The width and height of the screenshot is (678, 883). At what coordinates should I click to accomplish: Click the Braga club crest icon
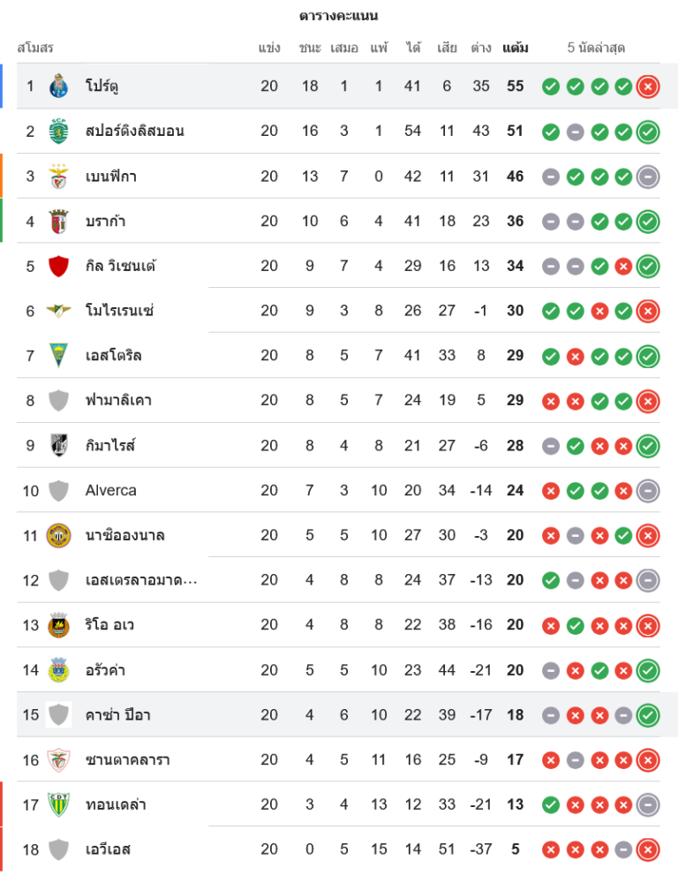pyautogui.click(x=58, y=221)
